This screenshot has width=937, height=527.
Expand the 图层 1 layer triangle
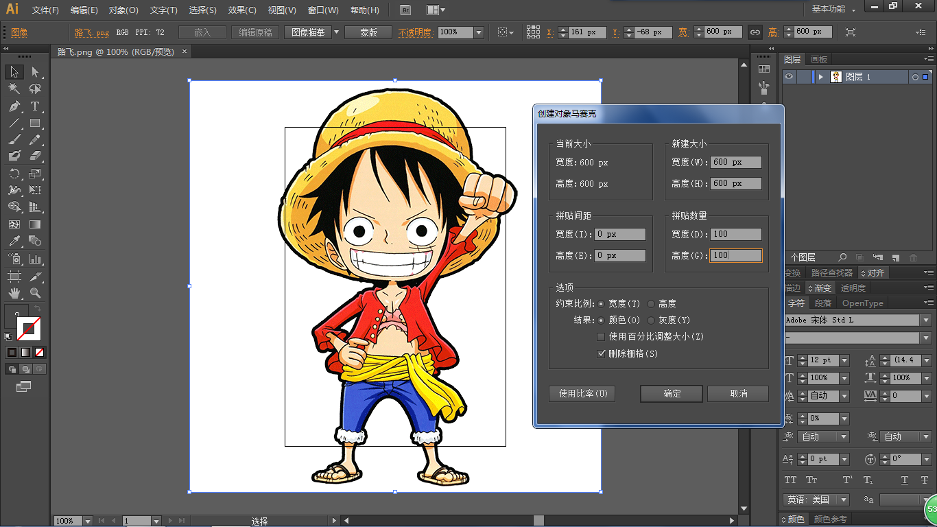821,77
